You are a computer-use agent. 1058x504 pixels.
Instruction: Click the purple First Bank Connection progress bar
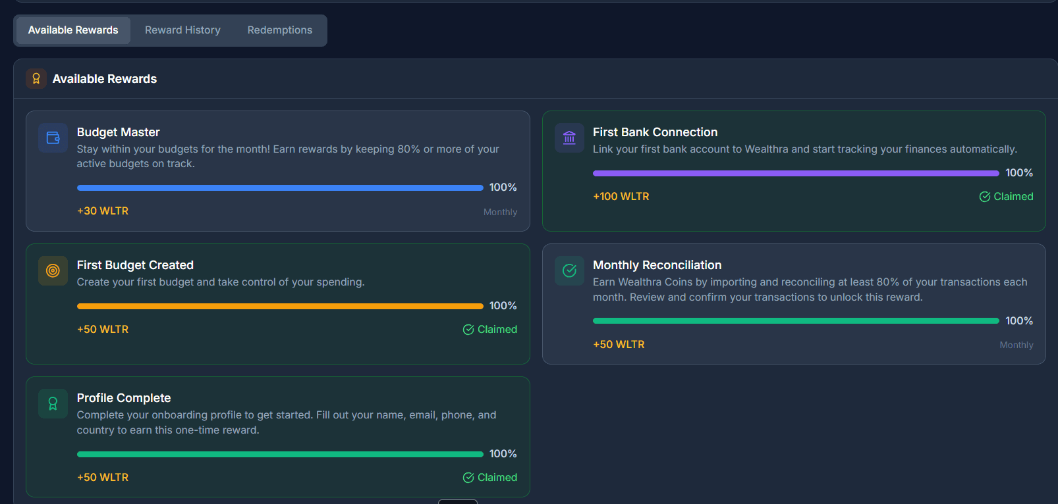[x=796, y=174]
